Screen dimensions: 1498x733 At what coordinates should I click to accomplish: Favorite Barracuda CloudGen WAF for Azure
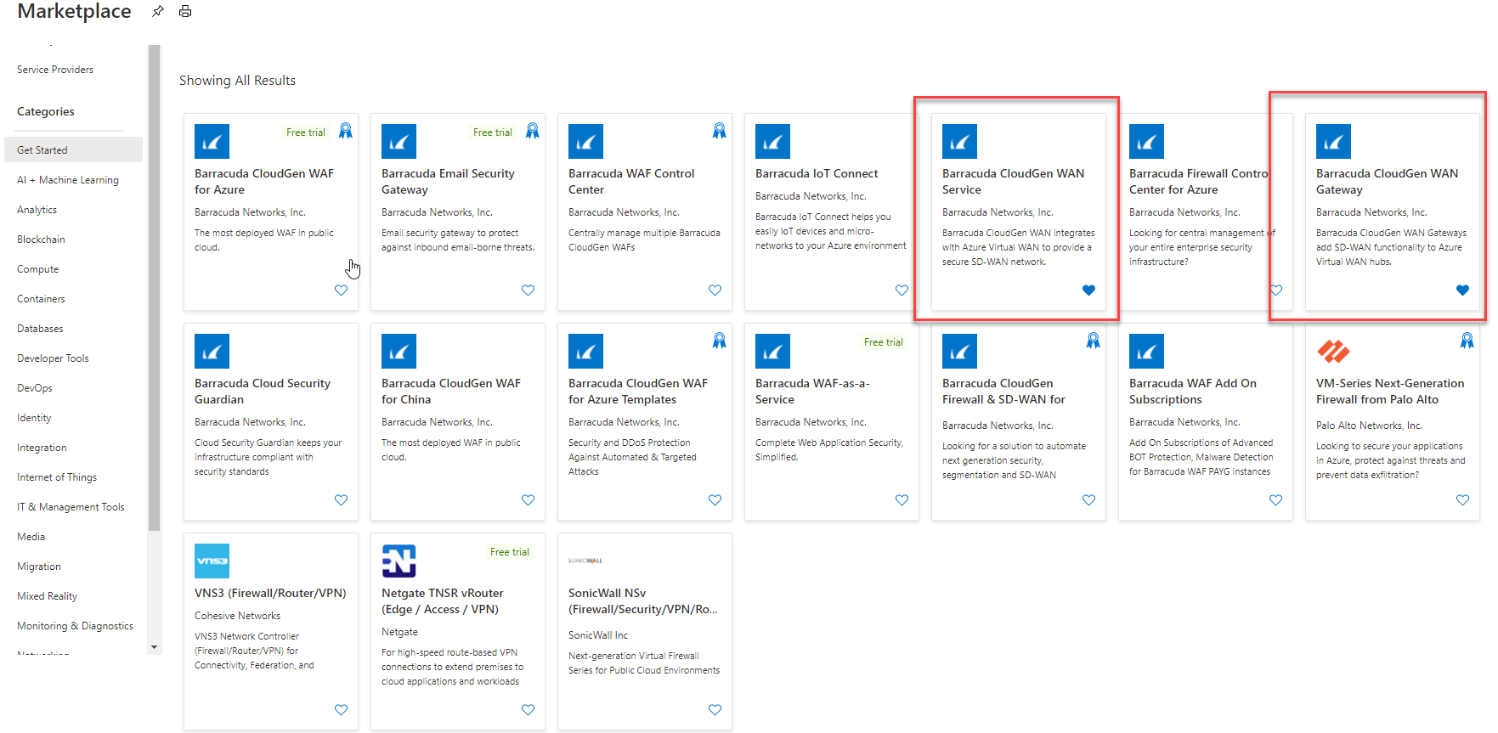(341, 290)
